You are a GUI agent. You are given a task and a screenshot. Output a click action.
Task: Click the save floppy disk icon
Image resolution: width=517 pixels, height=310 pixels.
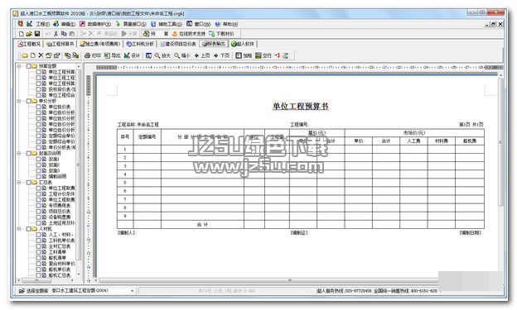coord(37,34)
